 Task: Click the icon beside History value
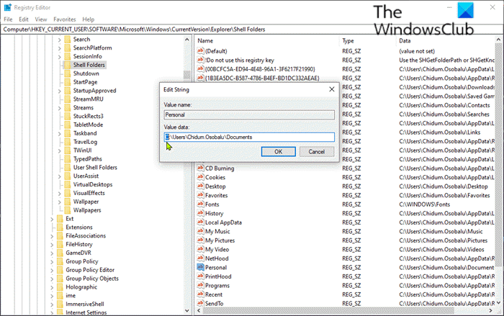tap(200, 213)
